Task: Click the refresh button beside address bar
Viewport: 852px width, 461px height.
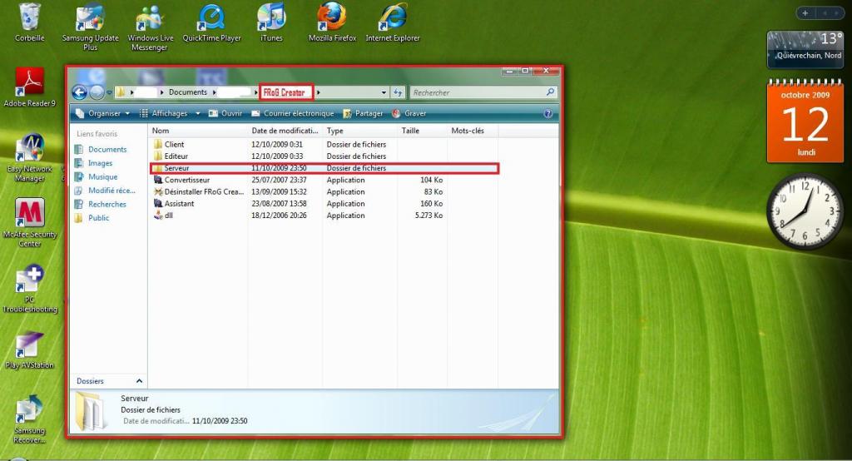Action: coord(398,92)
